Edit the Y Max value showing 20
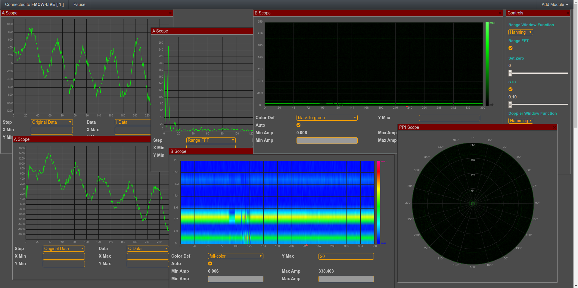 [x=346, y=256]
